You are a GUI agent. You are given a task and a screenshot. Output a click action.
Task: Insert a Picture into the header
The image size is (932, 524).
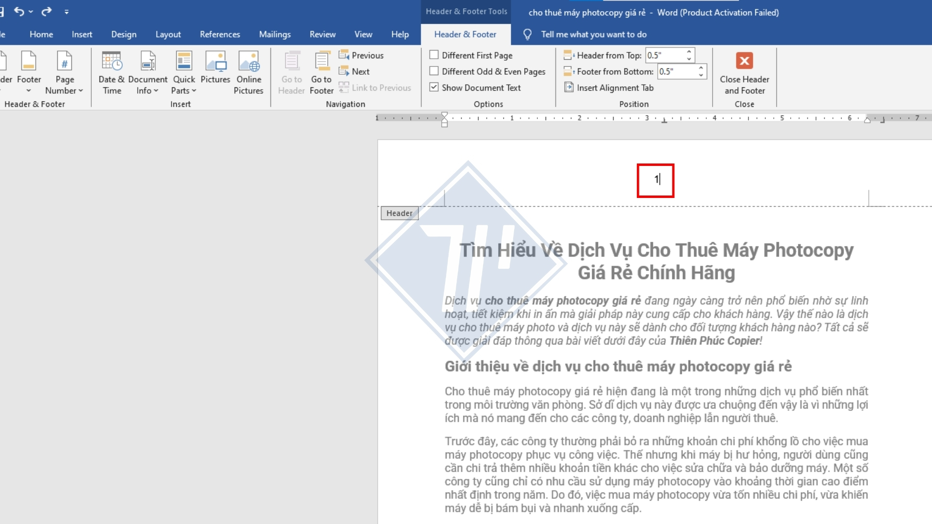click(x=215, y=67)
